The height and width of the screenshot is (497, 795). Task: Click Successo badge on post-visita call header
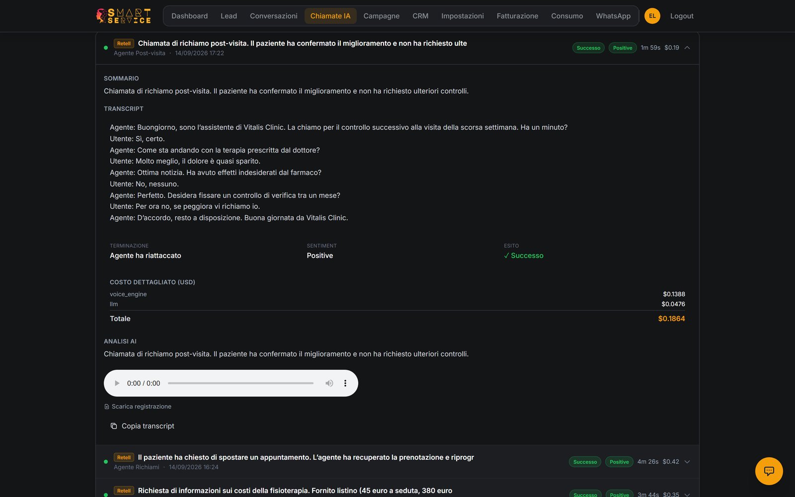588,48
